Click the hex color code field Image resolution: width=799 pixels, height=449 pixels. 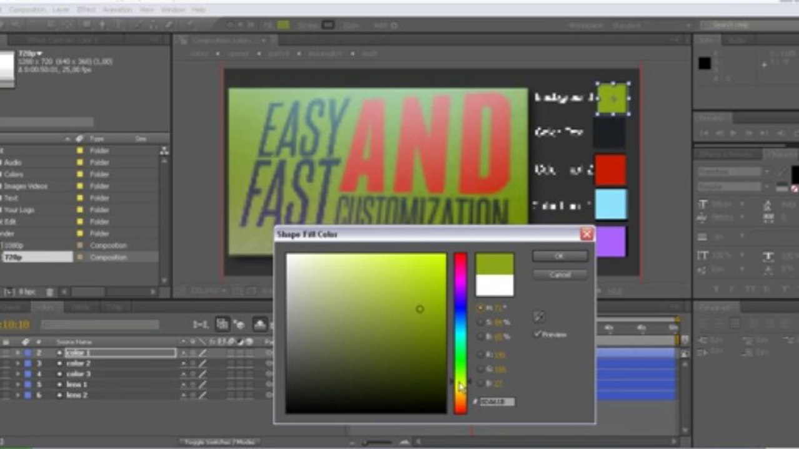pos(497,402)
